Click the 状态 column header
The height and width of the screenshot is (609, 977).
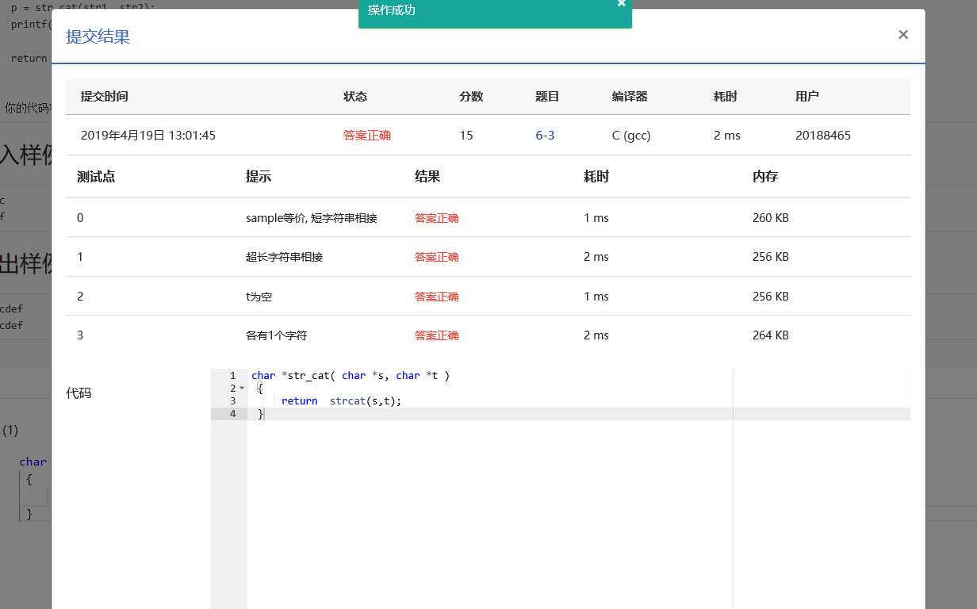pos(355,97)
